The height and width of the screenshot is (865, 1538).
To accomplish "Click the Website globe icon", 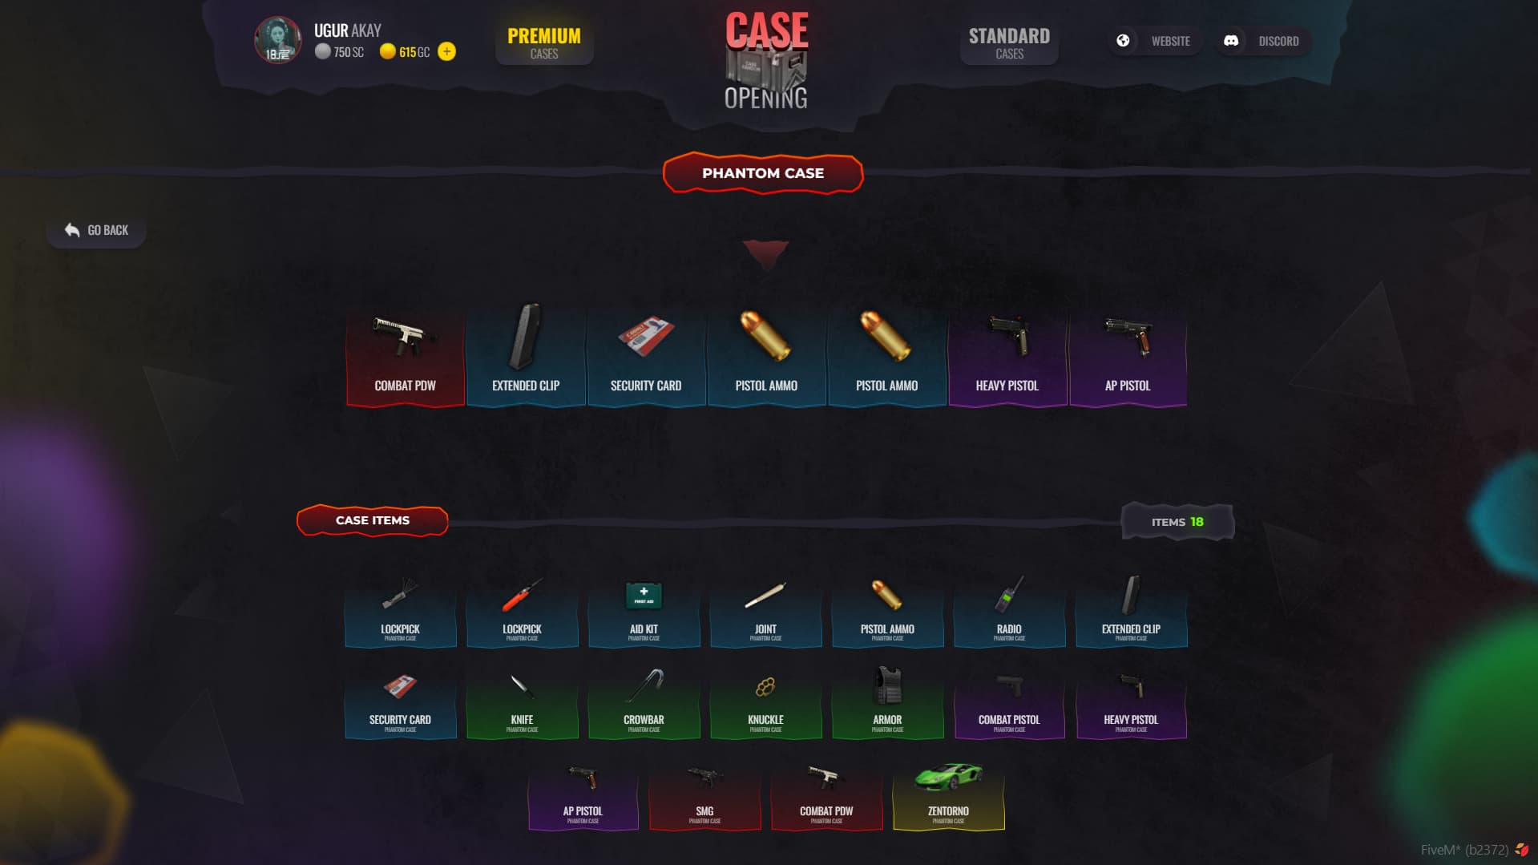I will click(1123, 41).
